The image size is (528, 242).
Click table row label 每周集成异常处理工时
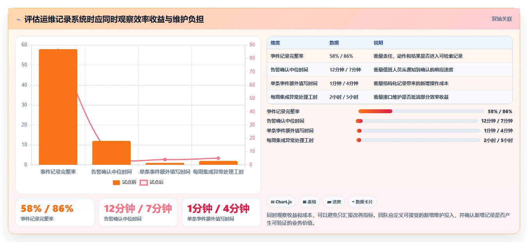(294, 97)
